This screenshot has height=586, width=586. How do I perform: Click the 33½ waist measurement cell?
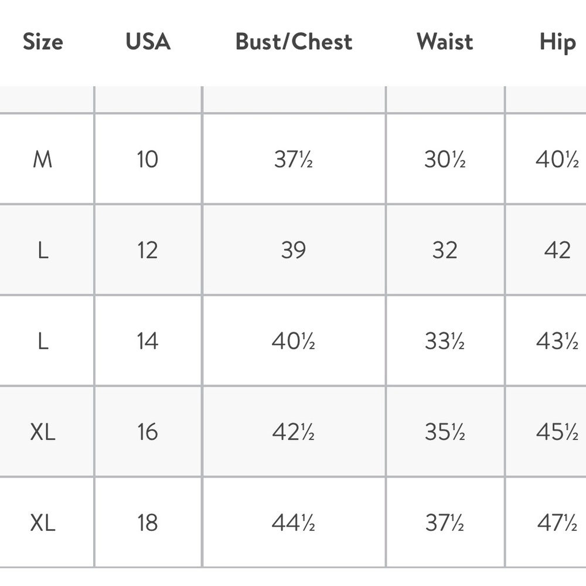point(445,341)
